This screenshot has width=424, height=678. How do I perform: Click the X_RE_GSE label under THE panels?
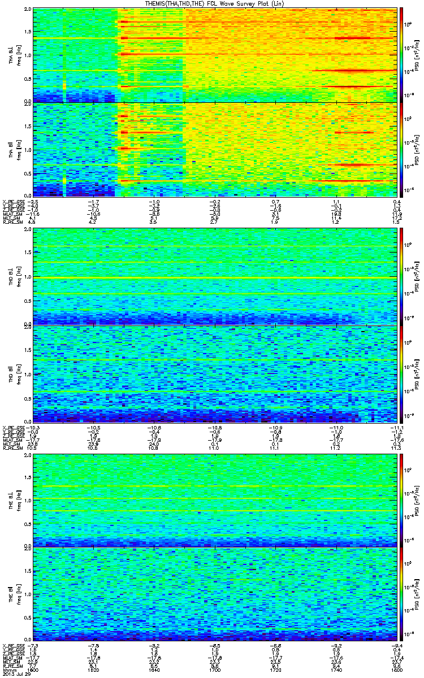(x=14, y=645)
